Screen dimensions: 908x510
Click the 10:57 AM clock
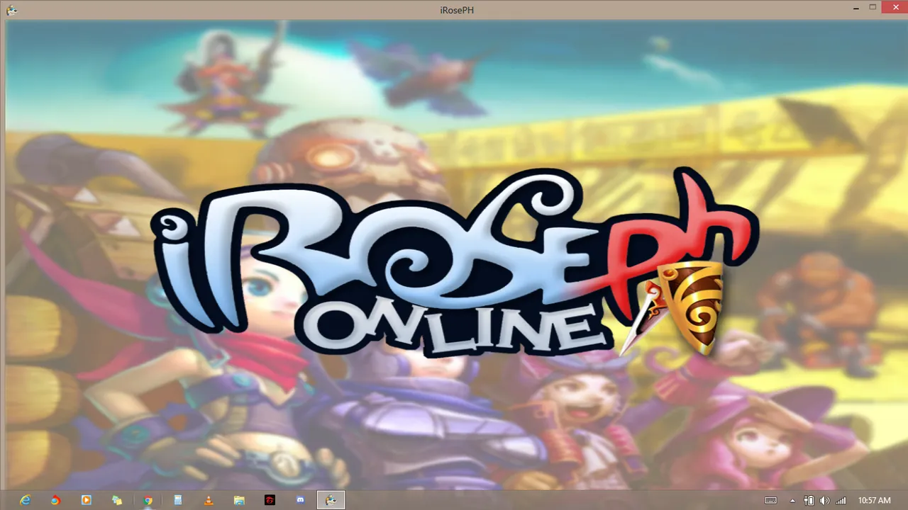[874, 501]
